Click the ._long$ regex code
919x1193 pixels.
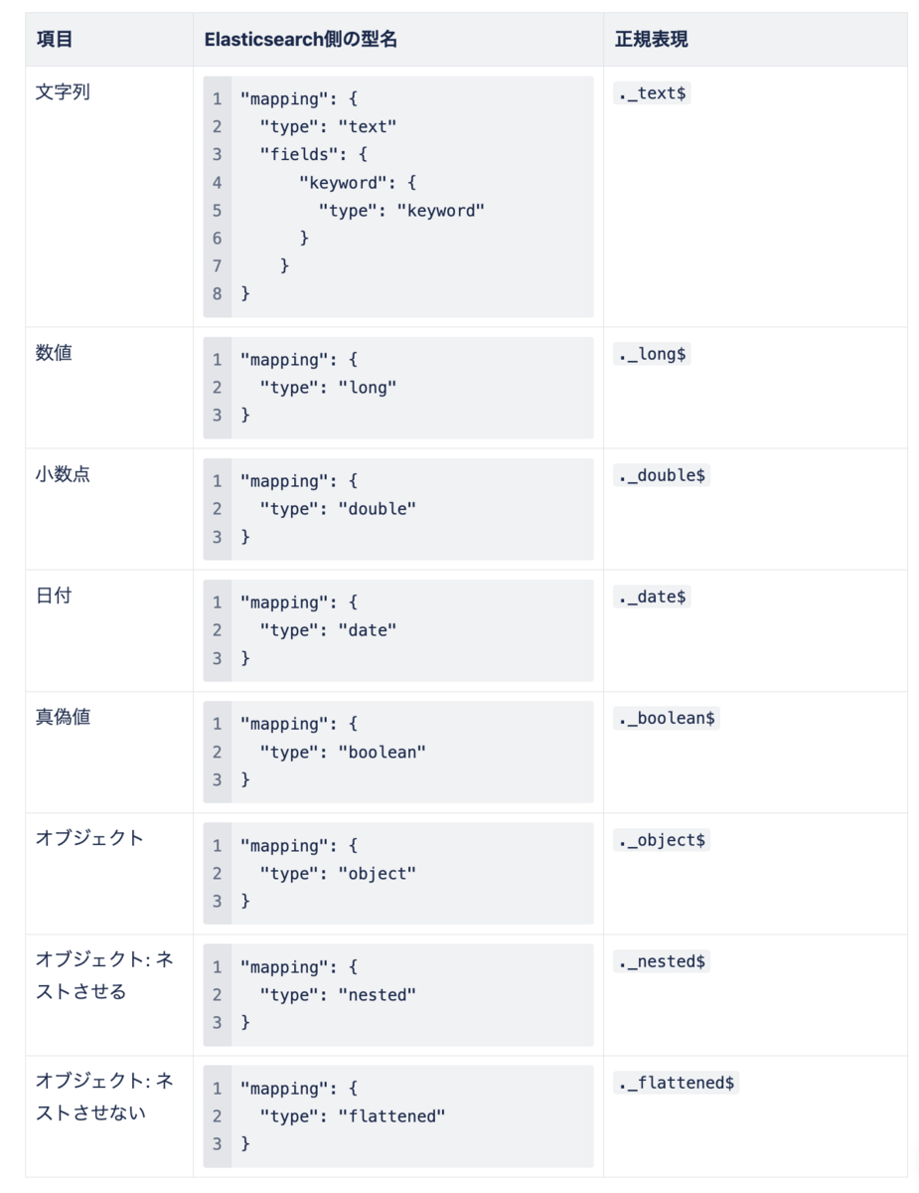[x=652, y=355]
